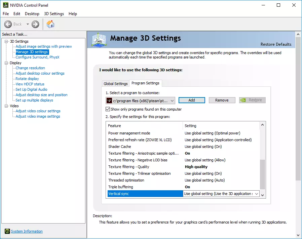Click the Home house icon

pyautogui.click(x=50, y=24)
